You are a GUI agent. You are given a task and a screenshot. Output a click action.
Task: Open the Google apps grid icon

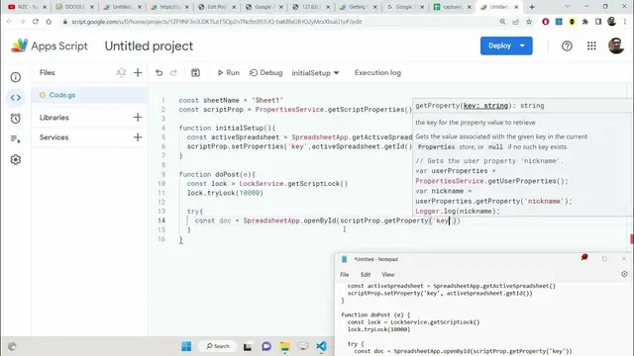[x=591, y=46]
